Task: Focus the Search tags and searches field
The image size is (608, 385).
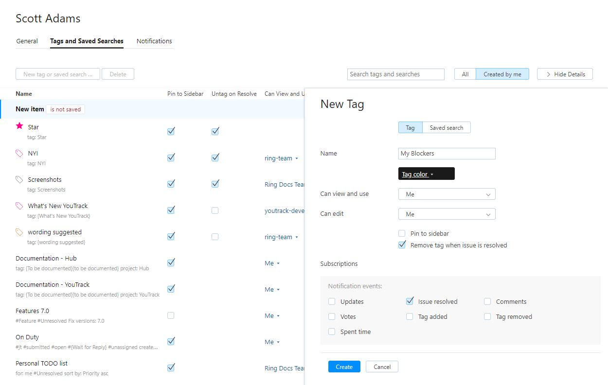Action: click(396, 74)
